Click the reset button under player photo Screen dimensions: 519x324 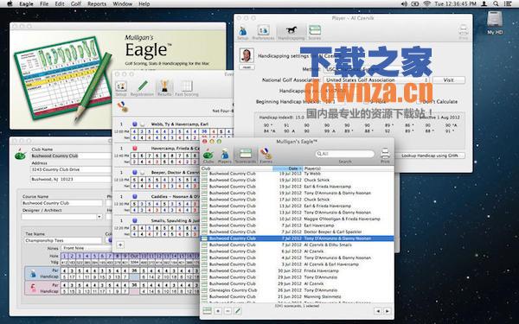coord(247,67)
